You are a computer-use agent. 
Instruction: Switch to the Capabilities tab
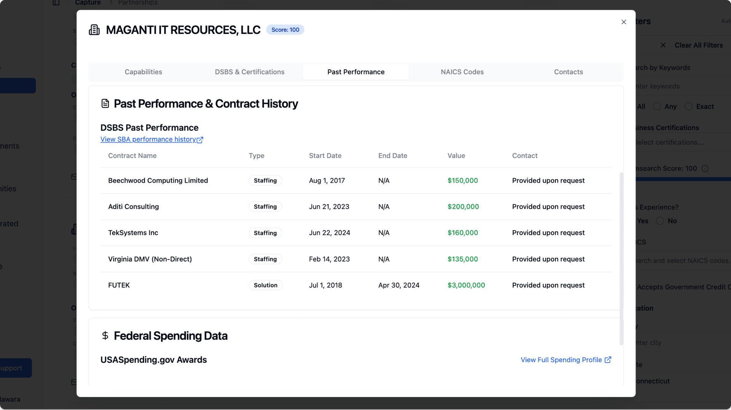(143, 72)
